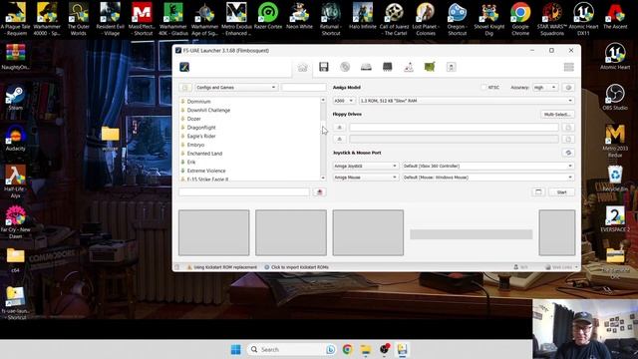This screenshot has width=638, height=359.
Task: Open the Windows Start menu
Action: pyautogui.click(x=235, y=349)
